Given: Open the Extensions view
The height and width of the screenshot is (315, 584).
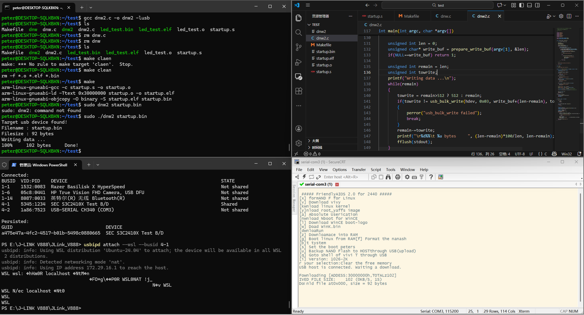Looking at the screenshot, I should (x=298, y=91).
